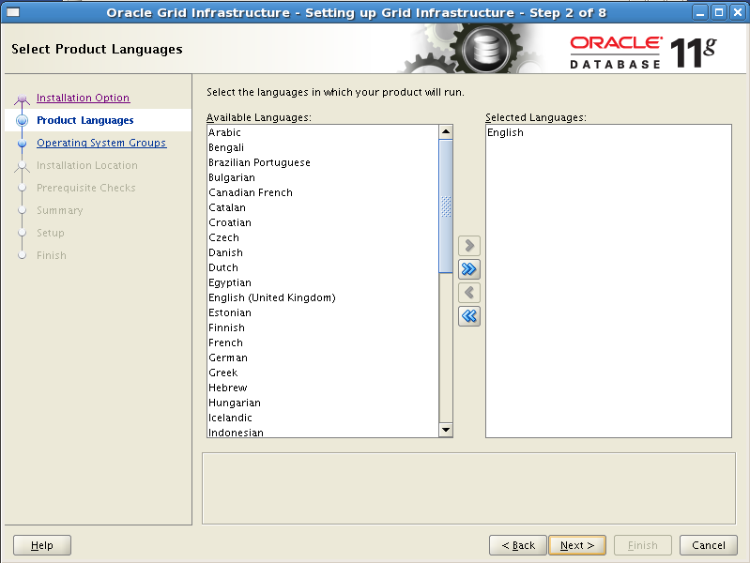Pick Danish in the language list
The height and width of the screenshot is (563, 750).
click(323, 252)
